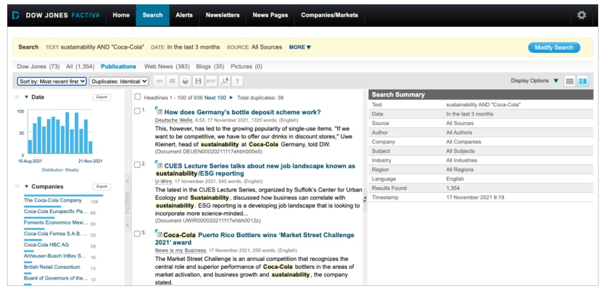The image size is (605, 290).
Task: Click the Dow Jones Factiva logo
Action: pyautogui.click(x=56, y=15)
